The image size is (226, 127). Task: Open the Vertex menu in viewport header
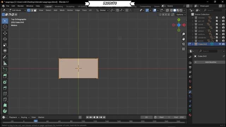(70, 10)
